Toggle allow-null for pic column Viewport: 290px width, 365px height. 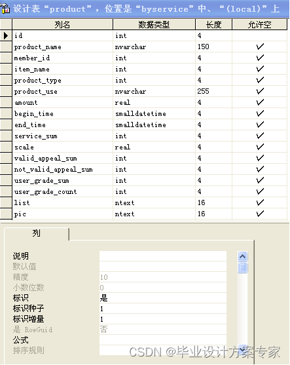(x=260, y=214)
